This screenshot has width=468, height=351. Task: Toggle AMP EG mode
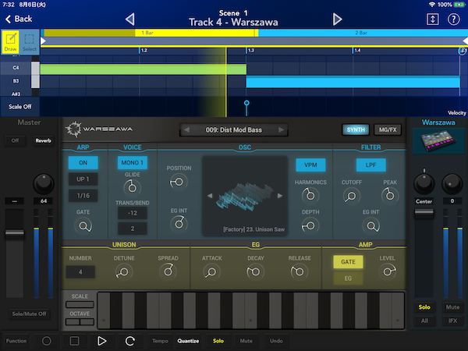point(348,278)
